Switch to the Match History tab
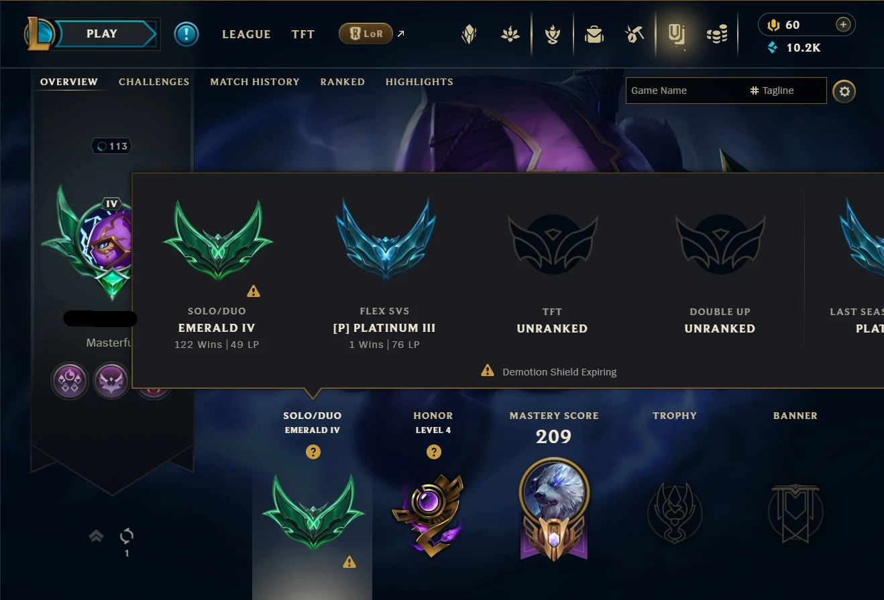Viewport: 884px width, 600px height. click(255, 82)
